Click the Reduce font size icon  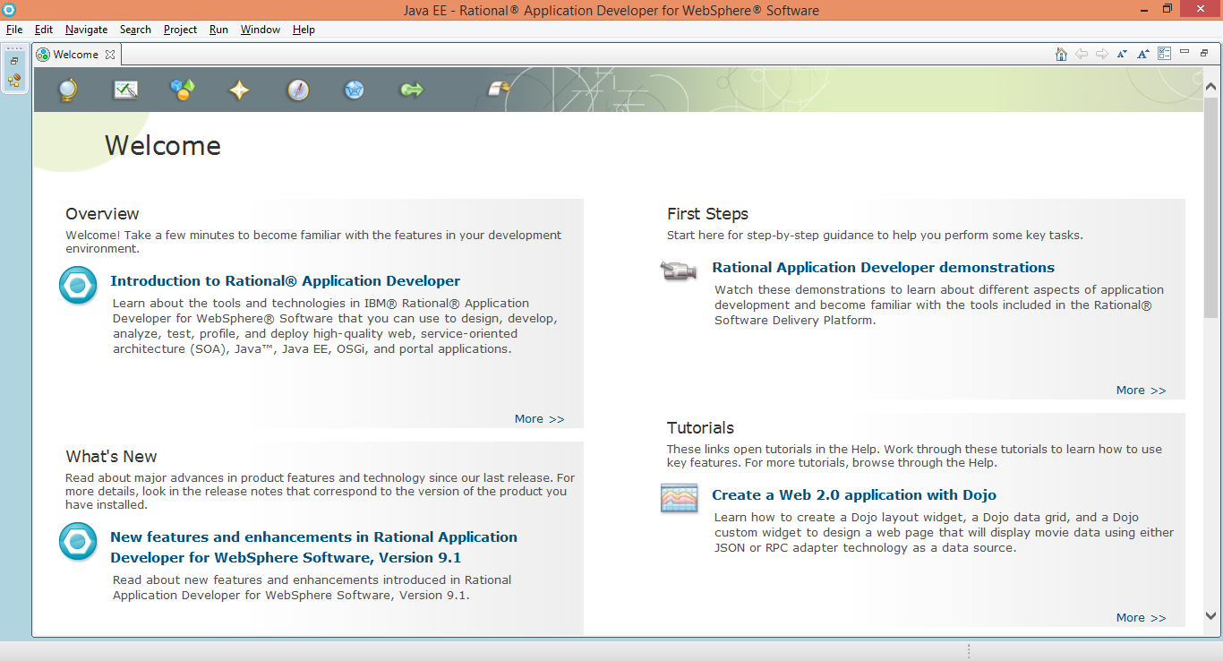[1122, 54]
